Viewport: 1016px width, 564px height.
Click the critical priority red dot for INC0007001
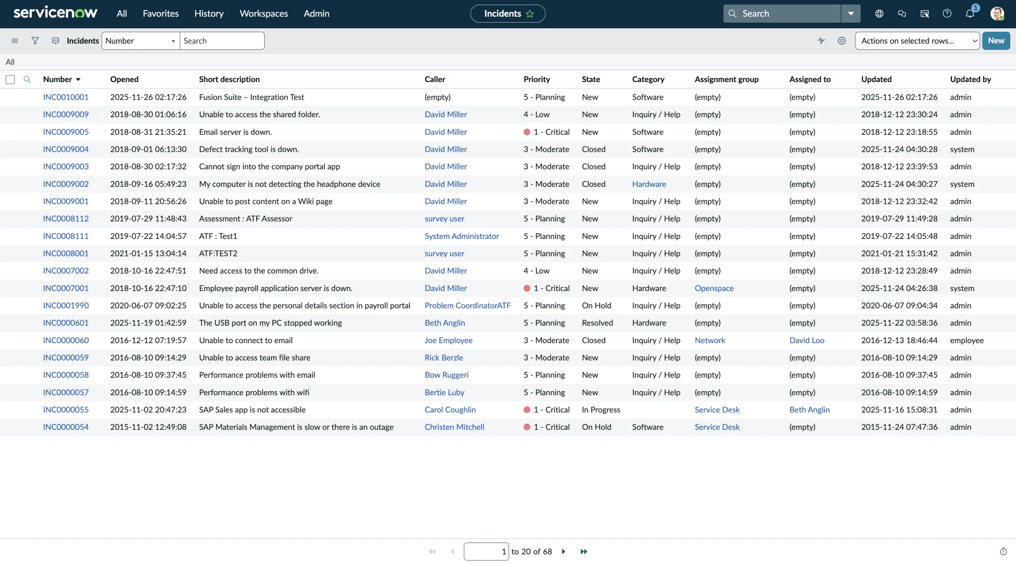pyautogui.click(x=527, y=288)
